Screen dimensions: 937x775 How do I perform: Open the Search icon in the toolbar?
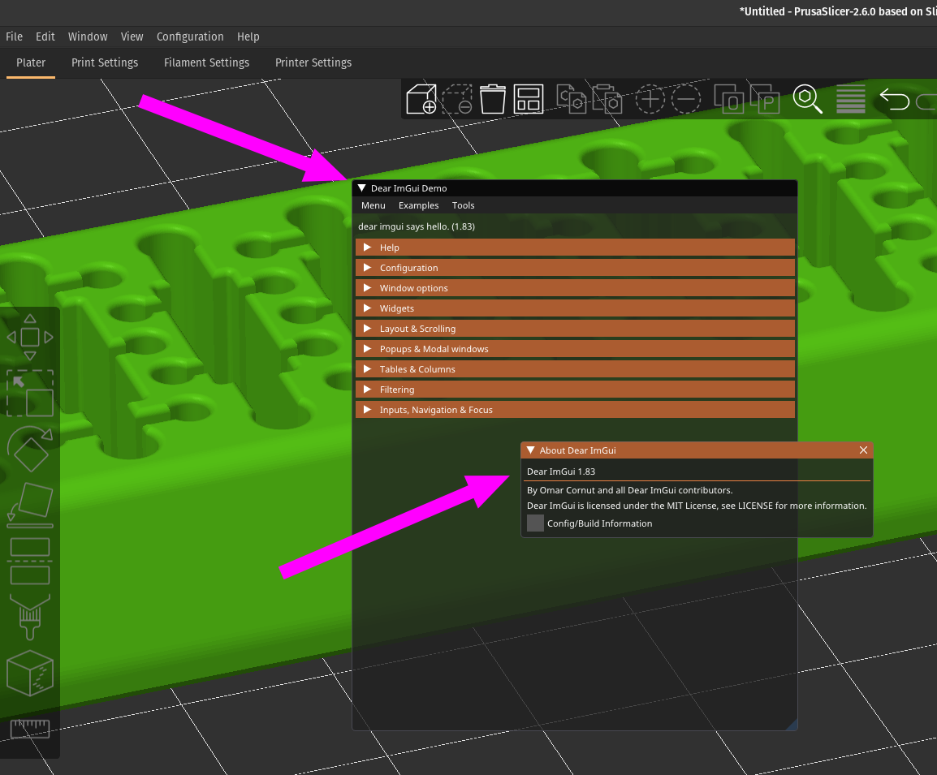(x=808, y=98)
